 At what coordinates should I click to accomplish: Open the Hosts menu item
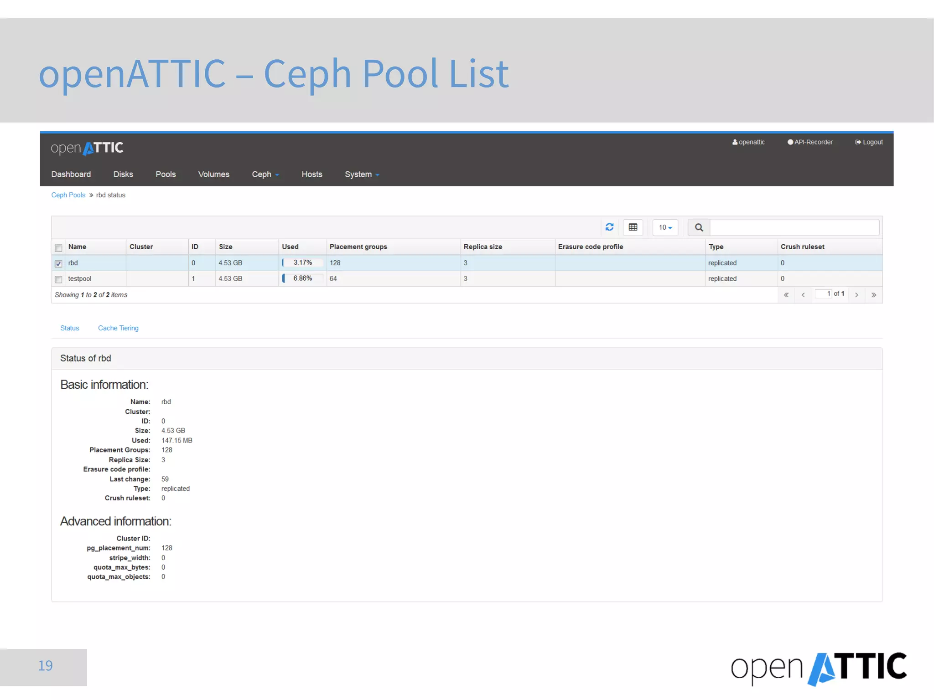(312, 174)
